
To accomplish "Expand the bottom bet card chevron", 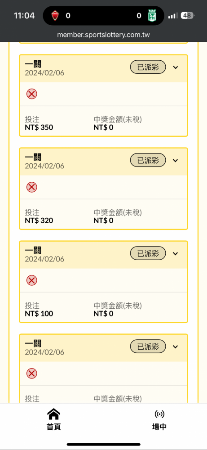I will [x=176, y=346].
